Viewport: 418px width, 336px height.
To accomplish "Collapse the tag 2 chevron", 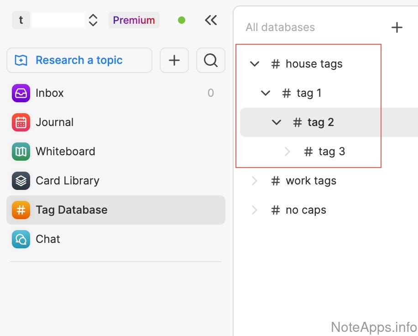I will (277, 122).
